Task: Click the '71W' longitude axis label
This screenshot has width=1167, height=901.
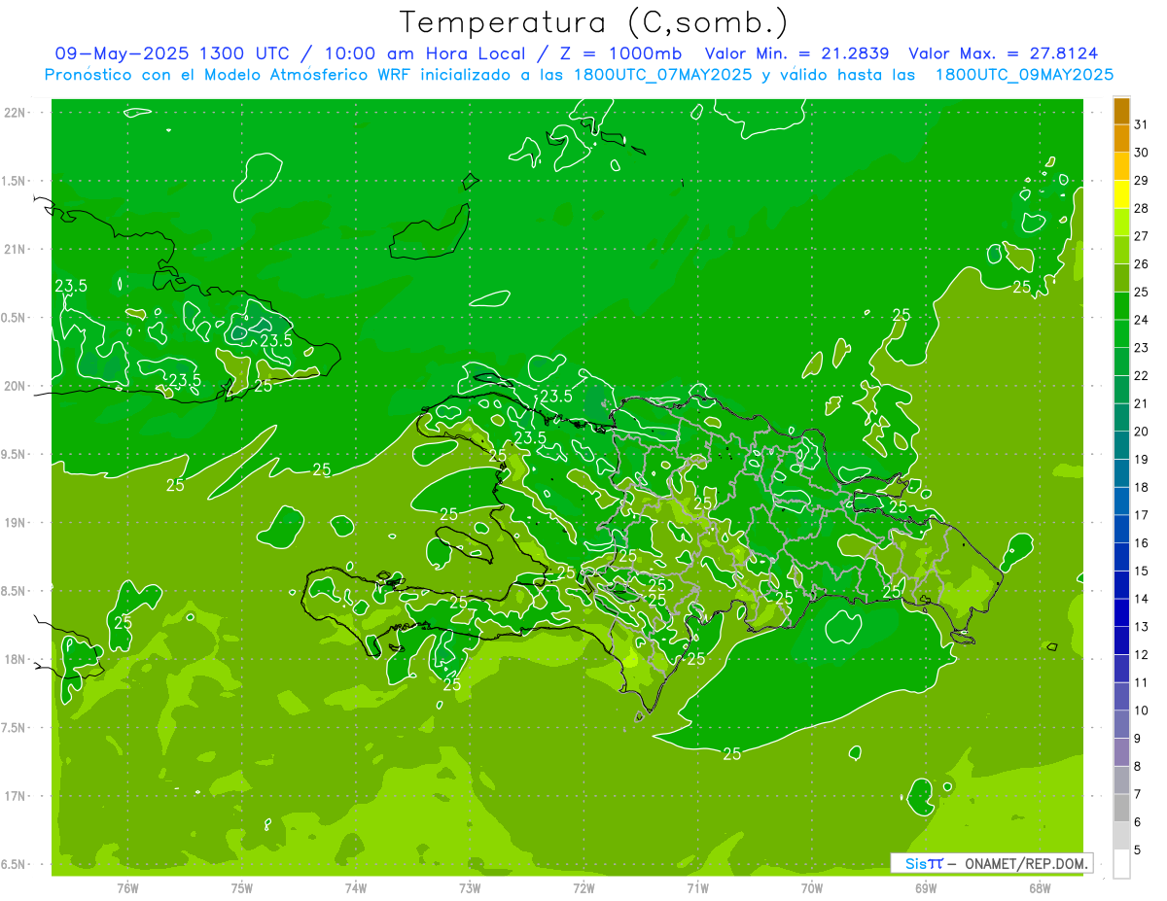Action: (x=697, y=888)
